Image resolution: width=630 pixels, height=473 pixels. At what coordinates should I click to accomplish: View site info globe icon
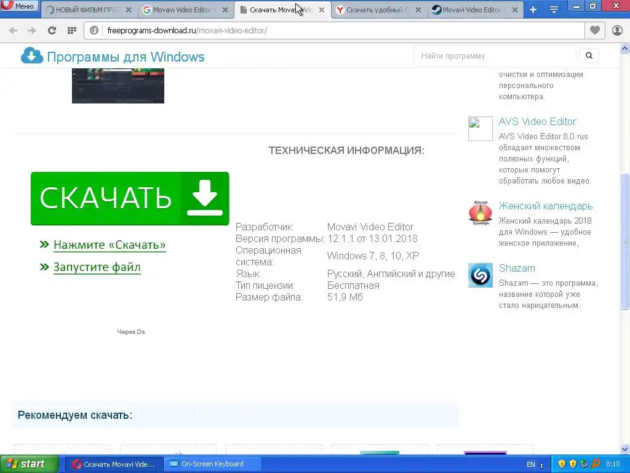tap(94, 31)
